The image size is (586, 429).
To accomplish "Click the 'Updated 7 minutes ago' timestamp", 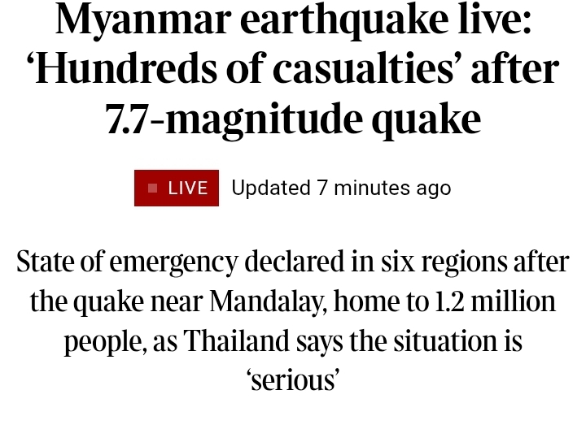I will click(341, 188).
